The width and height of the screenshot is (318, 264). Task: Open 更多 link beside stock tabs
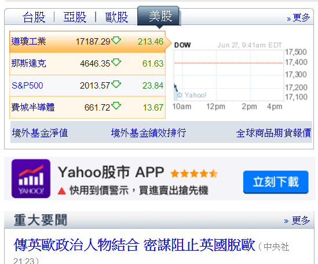(301, 17)
